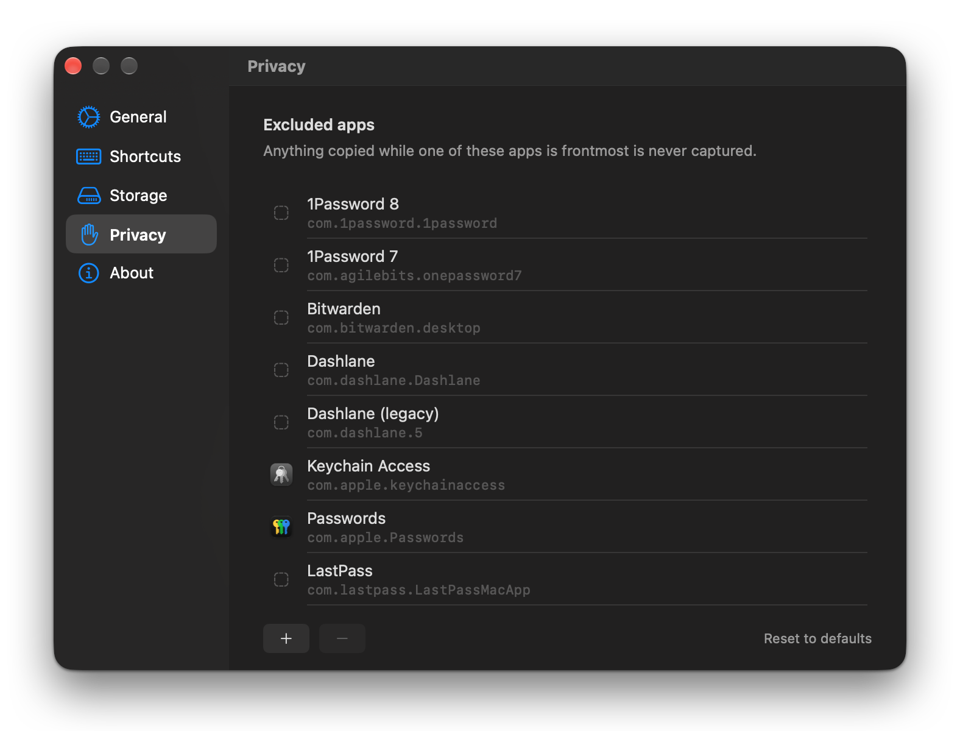960x731 pixels.
Task: Click the Shortcuts keyboard icon
Action: pyautogui.click(x=89, y=157)
